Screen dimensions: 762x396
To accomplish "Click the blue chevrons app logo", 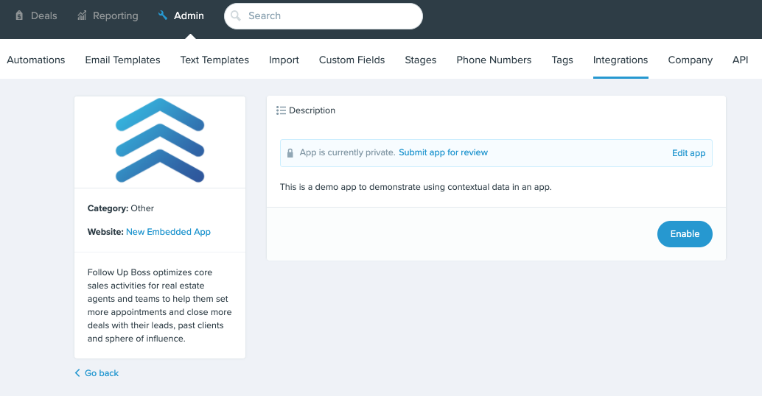I will tap(160, 141).
